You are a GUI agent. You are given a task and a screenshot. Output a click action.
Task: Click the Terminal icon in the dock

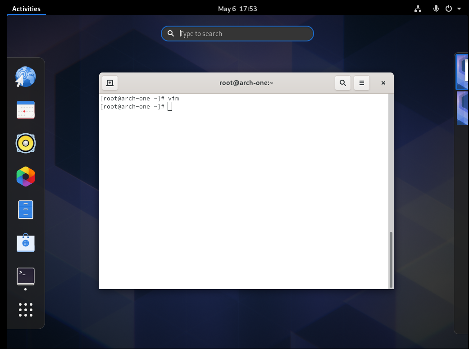(25, 276)
